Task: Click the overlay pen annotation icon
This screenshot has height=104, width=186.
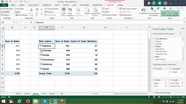Action: 158,8
